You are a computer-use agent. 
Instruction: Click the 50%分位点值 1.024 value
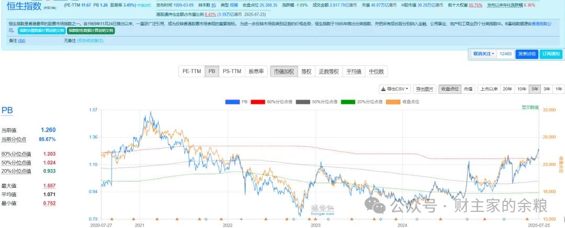click(x=49, y=163)
